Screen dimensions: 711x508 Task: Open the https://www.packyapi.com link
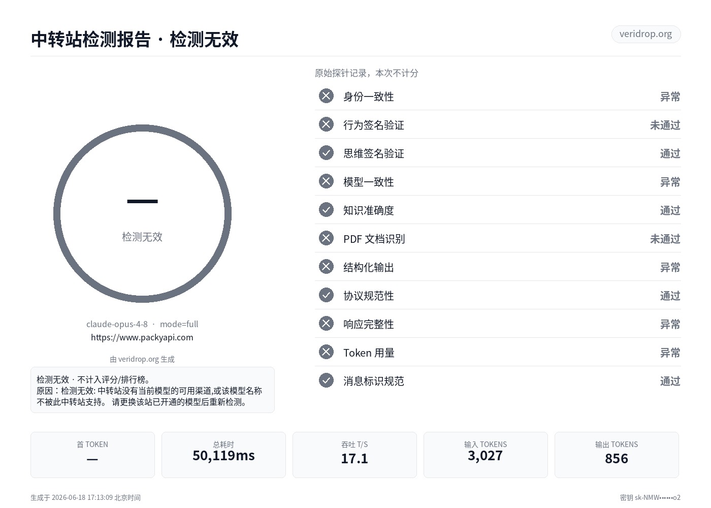pyautogui.click(x=142, y=337)
